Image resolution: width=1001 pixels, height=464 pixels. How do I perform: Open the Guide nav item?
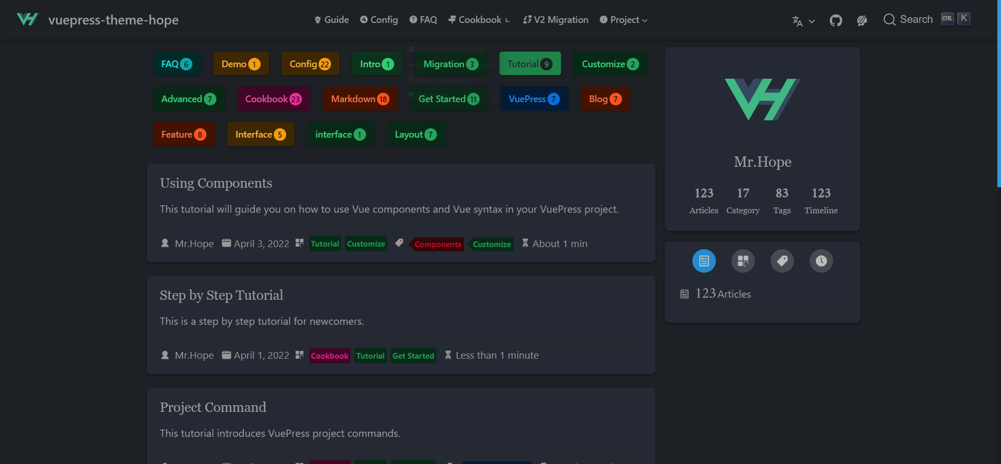(x=332, y=20)
